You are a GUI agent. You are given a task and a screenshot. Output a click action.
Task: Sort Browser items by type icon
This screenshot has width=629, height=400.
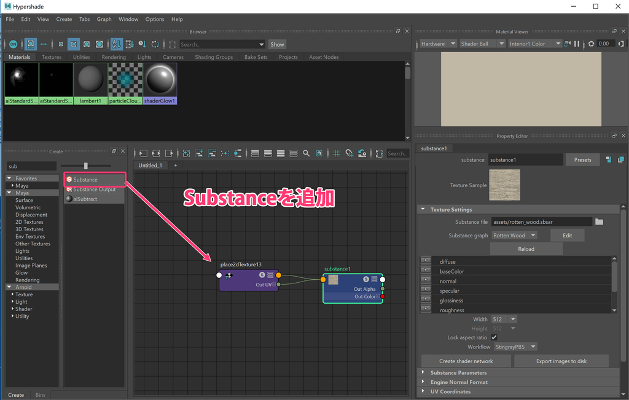click(x=129, y=44)
